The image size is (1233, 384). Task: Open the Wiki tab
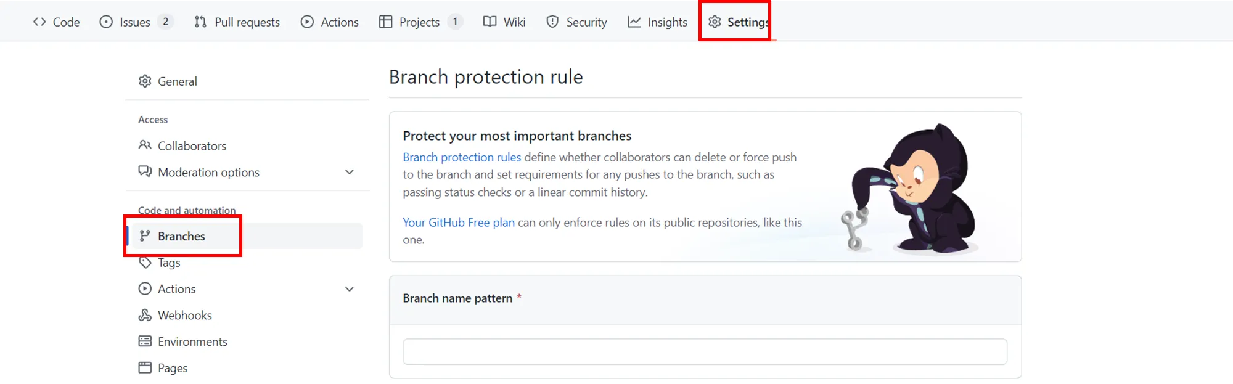click(504, 22)
